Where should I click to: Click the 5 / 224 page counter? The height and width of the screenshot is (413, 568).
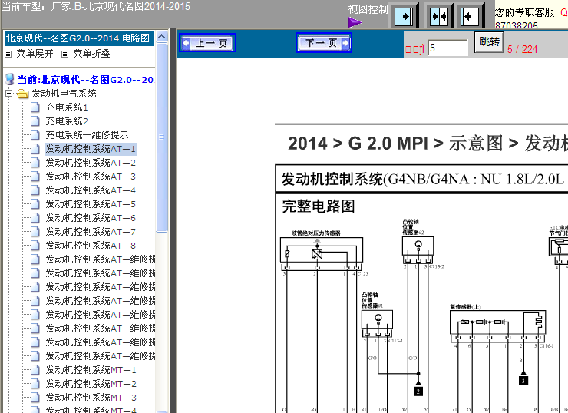pos(522,49)
